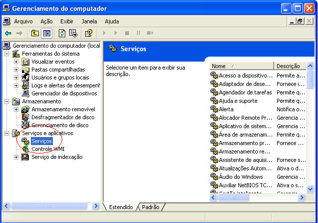318x223 pixels.
Task: Click services vertical scrollbar thumb
Action: (x=310, y=79)
